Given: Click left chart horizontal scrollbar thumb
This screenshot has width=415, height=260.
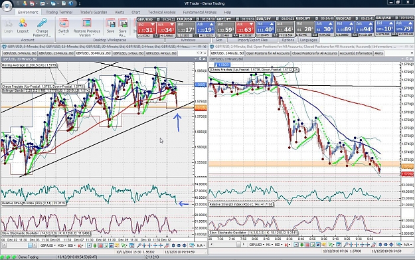Looking at the screenshot, I should coord(30,245).
